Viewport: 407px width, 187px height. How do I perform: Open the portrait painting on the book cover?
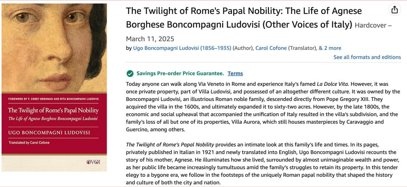coord(54,48)
